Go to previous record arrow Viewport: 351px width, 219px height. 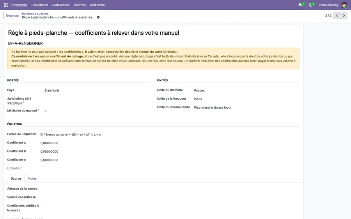point(337,16)
